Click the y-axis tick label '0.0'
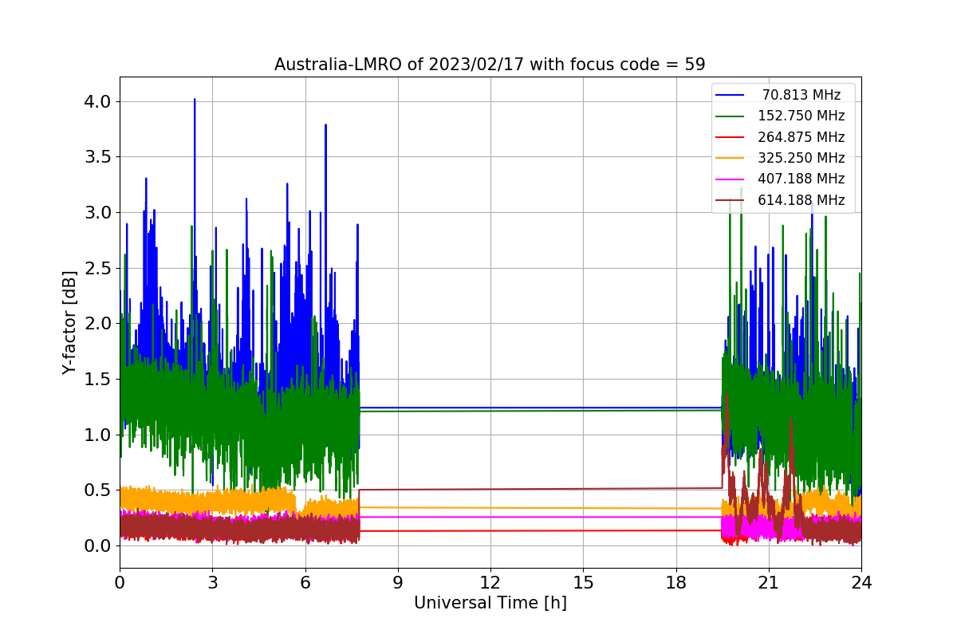The image size is (957, 638). pos(96,545)
